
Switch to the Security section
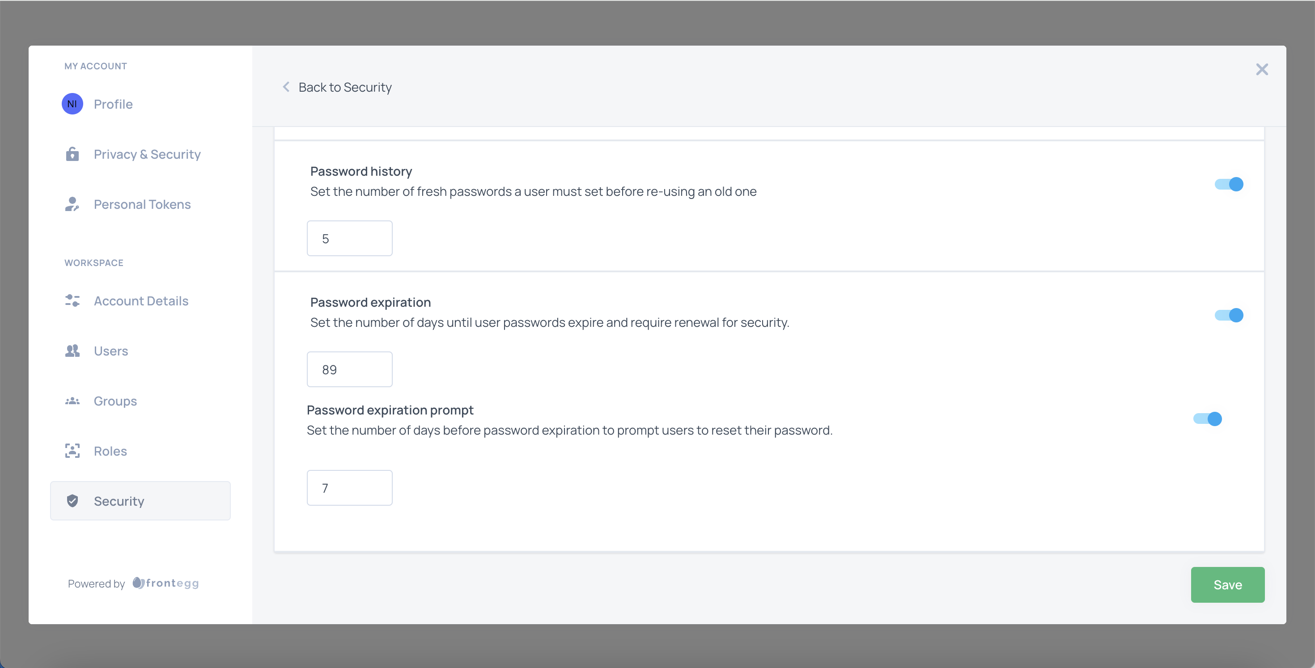pyautogui.click(x=119, y=501)
